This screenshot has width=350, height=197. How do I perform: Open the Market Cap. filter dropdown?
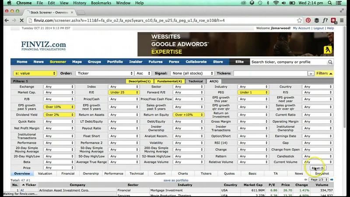tap(59, 92)
